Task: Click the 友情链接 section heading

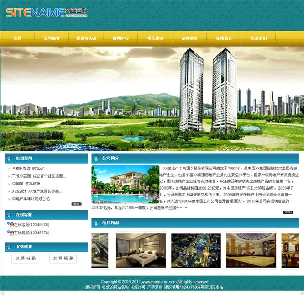Action: point(24,247)
